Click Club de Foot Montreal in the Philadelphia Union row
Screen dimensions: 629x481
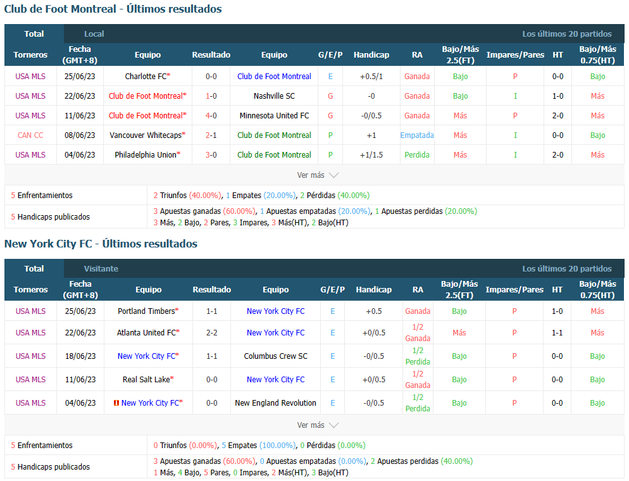[x=274, y=155]
